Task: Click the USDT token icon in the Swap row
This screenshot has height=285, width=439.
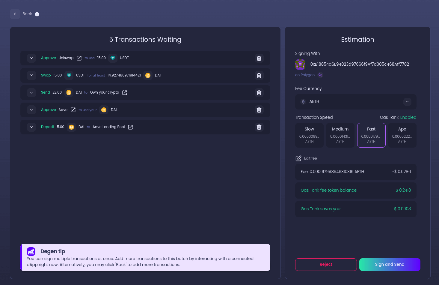Action: pos(69,75)
